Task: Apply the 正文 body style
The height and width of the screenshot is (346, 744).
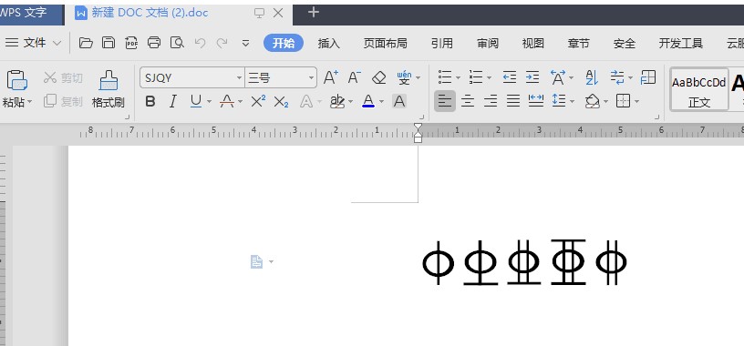Action: click(699, 89)
